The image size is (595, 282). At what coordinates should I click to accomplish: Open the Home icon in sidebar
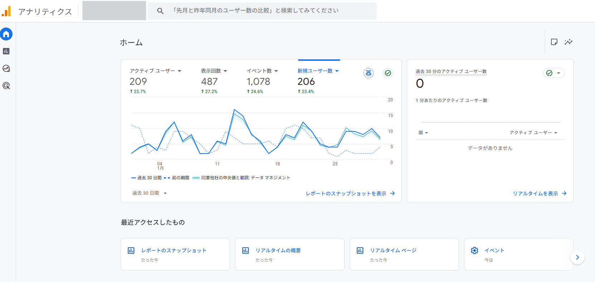pyautogui.click(x=6, y=34)
